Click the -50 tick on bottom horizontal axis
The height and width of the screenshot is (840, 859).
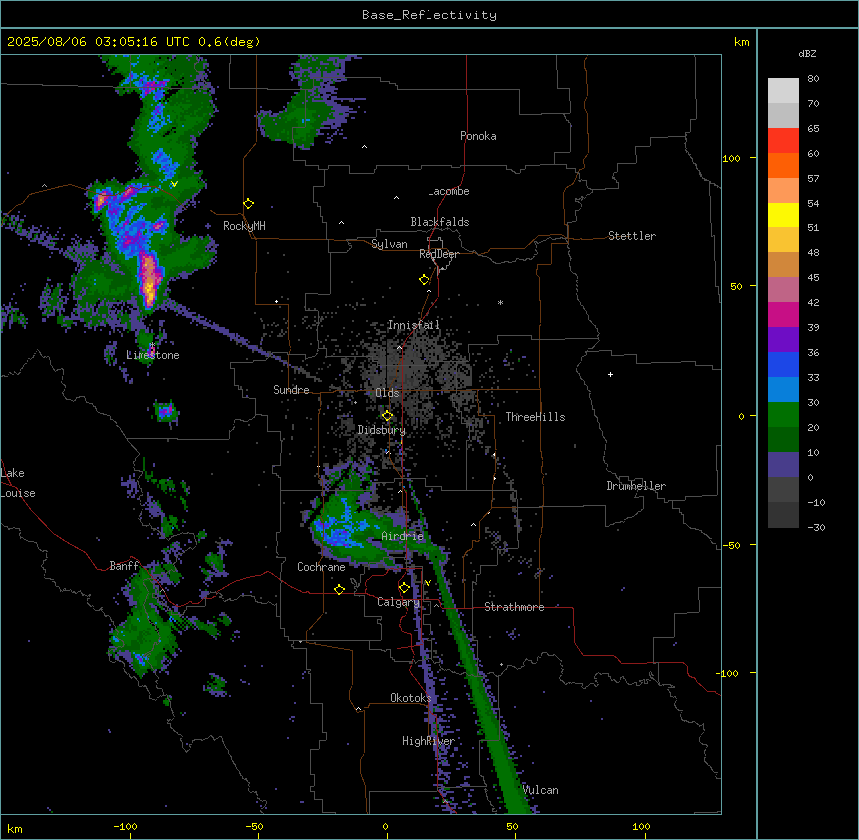254,826
